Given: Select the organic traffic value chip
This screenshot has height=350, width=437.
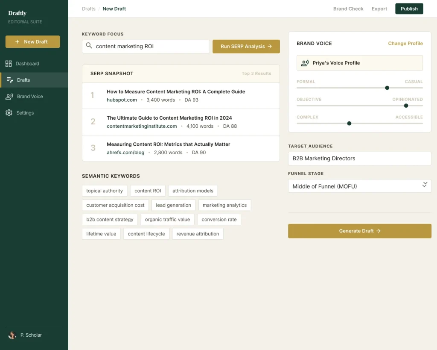Looking at the screenshot, I should [x=167, y=219].
